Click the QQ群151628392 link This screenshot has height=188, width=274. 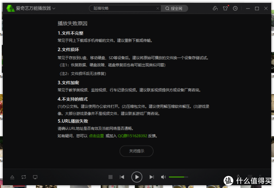[133, 136]
